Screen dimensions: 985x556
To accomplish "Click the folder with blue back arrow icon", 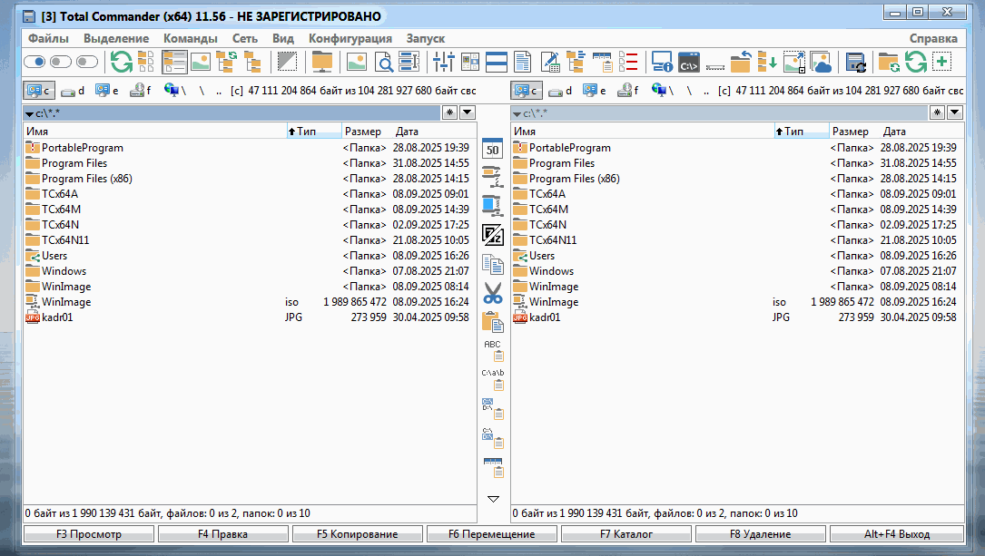I will click(x=741, y=62).
